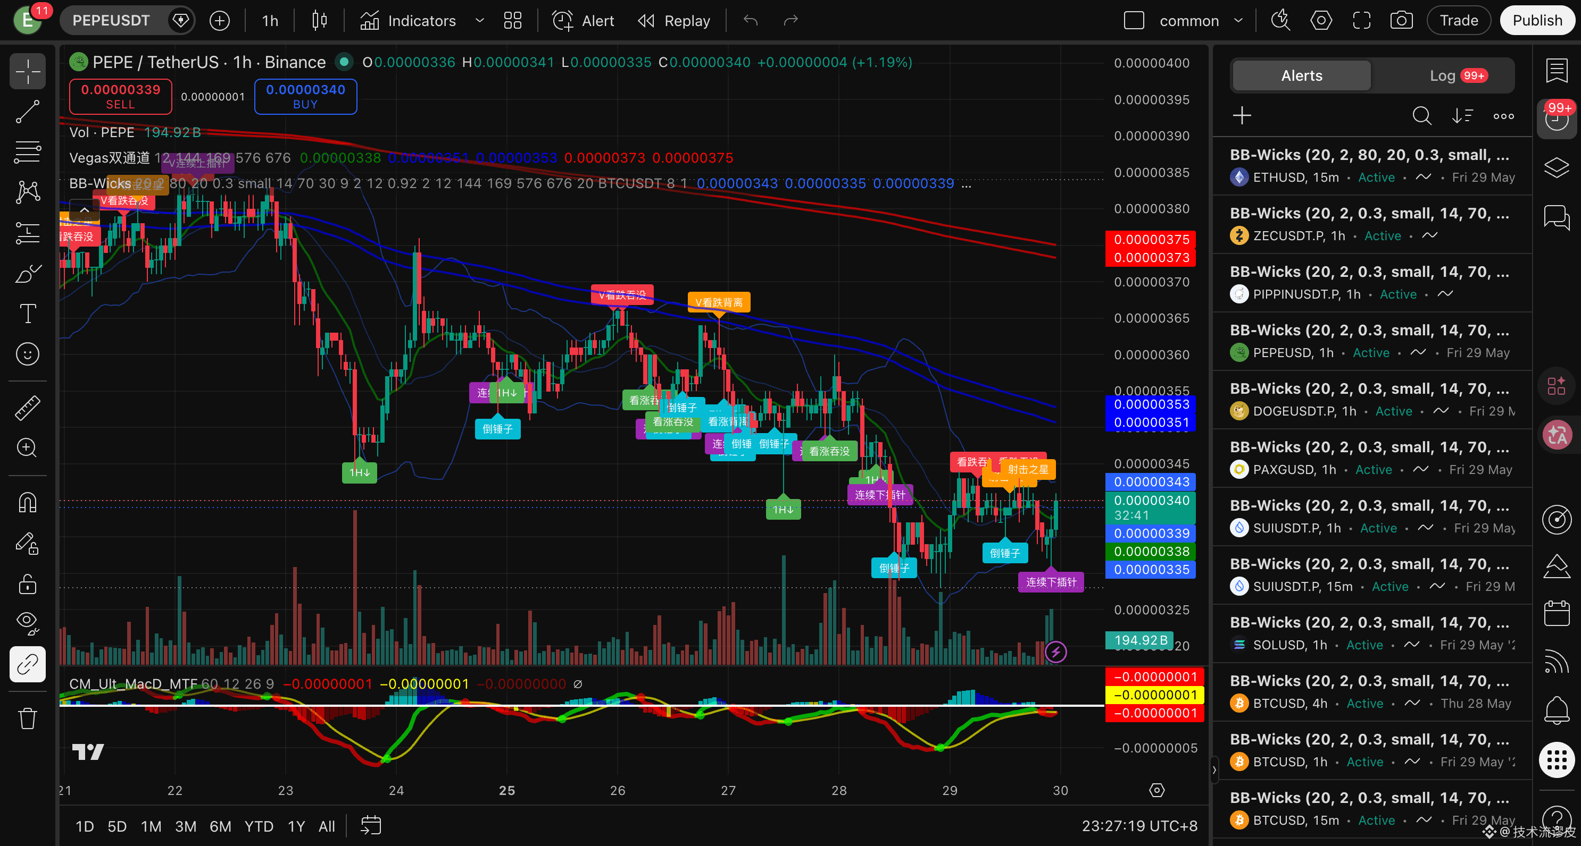Screen dimensions: 1581x846
Task: Switch to the Alerts tab
Action: coord(1301,76)
